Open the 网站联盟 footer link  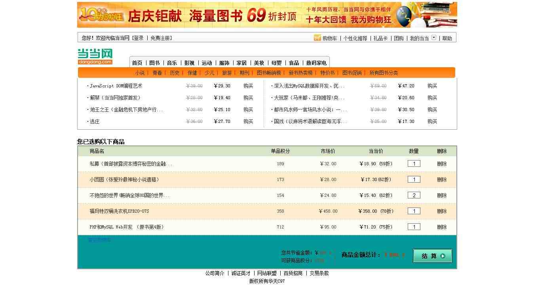(x=267, y=273)
